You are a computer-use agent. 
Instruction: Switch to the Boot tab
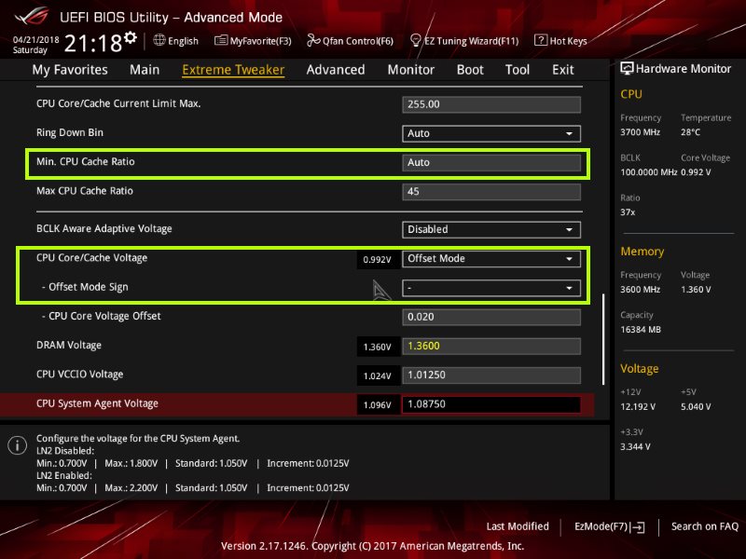[470, 70]
